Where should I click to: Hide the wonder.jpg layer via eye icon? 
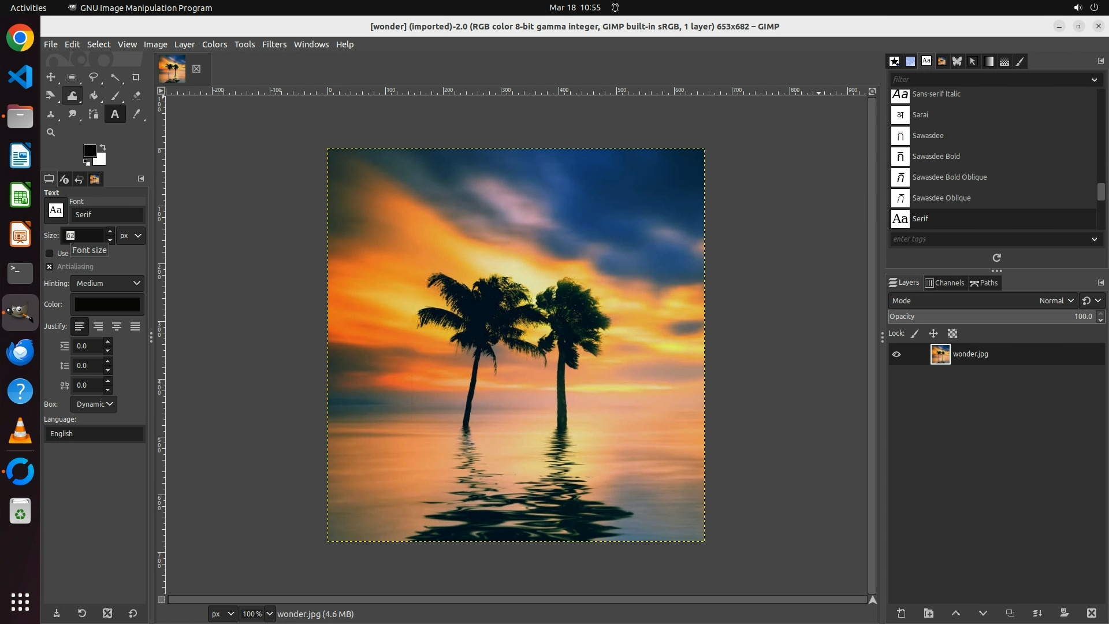(x=896, y=354)
